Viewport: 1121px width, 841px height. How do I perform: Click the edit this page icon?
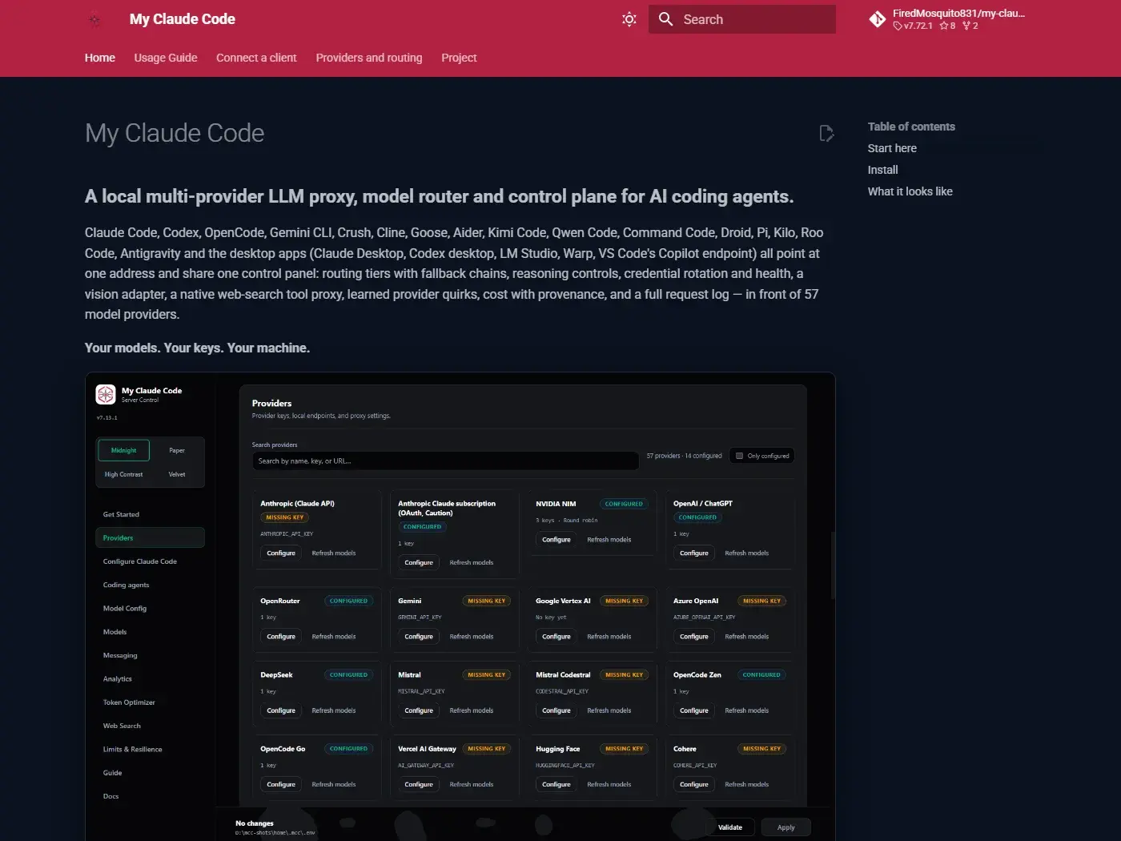point(826,133)
